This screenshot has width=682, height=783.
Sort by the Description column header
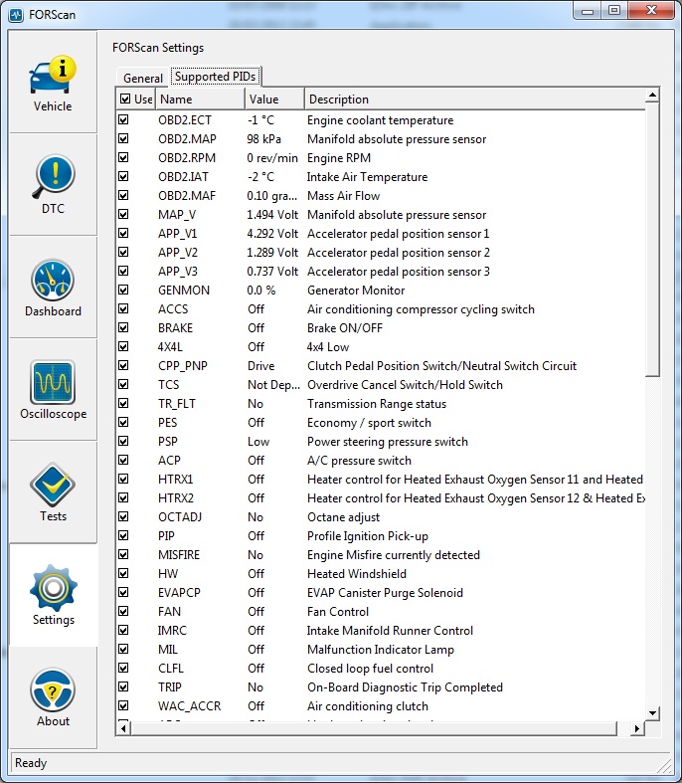[474, 98]
